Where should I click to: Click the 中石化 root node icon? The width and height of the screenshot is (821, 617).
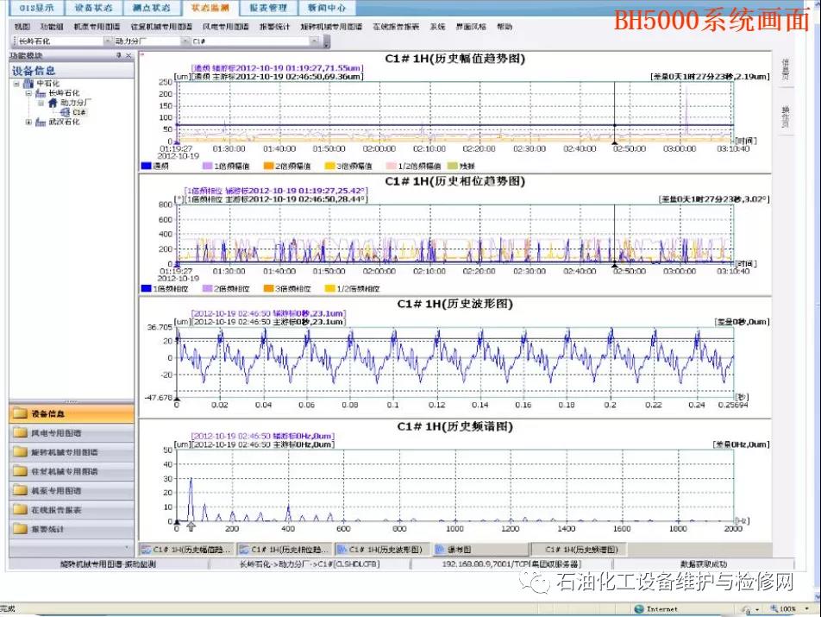tap(29, 84)
